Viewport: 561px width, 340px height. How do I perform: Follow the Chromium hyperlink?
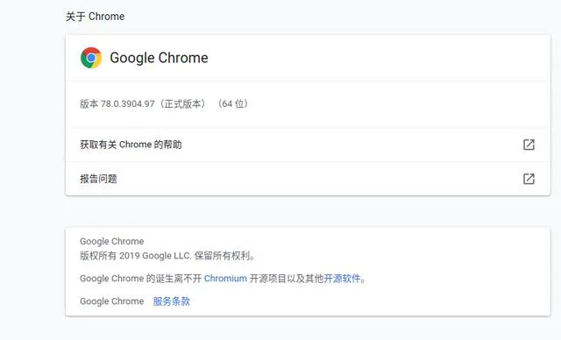point(225,278)
